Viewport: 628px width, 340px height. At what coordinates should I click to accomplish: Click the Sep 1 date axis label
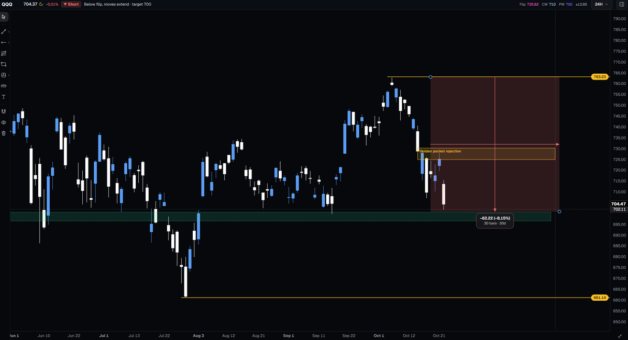click(x=289, y=336)
